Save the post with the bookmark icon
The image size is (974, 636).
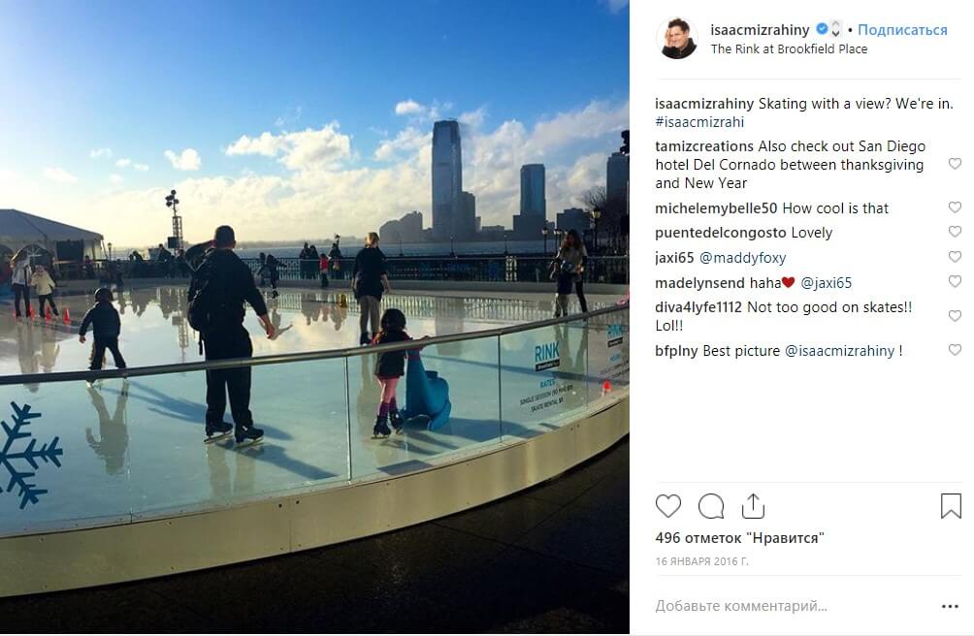pyautogui.click(x=951, y=506)
